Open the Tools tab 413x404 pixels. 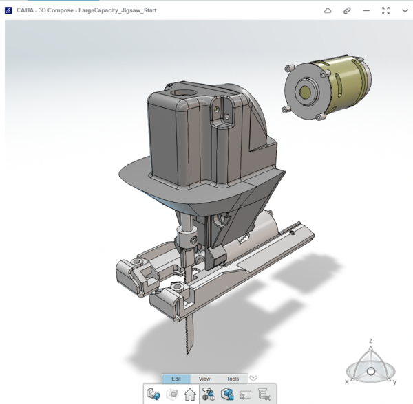pos(233,379)
